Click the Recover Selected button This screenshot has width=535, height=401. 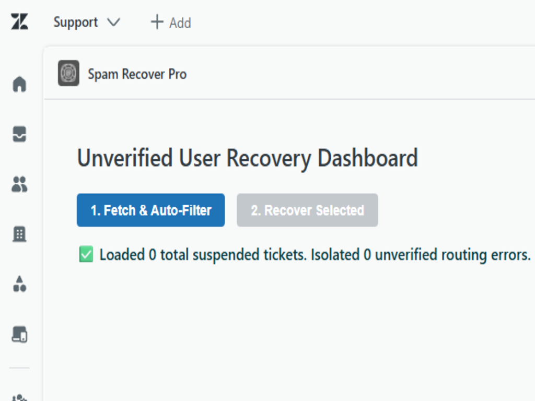(x=307, y=210)
